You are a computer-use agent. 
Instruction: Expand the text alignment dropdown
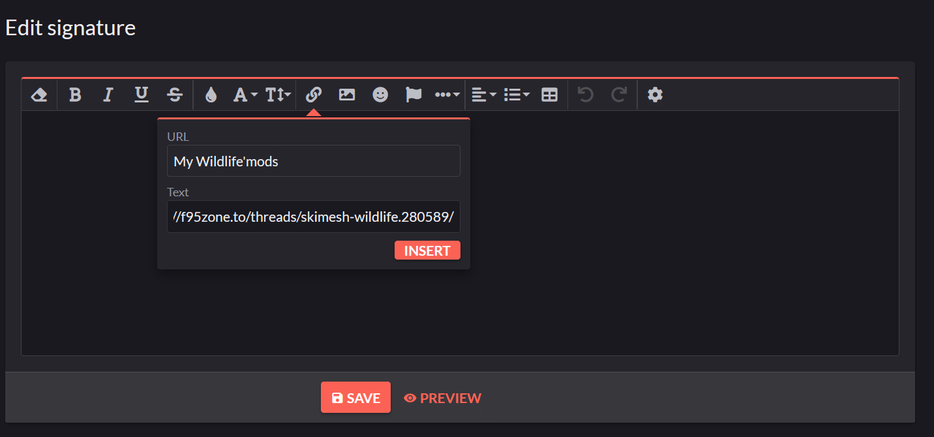pos(483,95)
